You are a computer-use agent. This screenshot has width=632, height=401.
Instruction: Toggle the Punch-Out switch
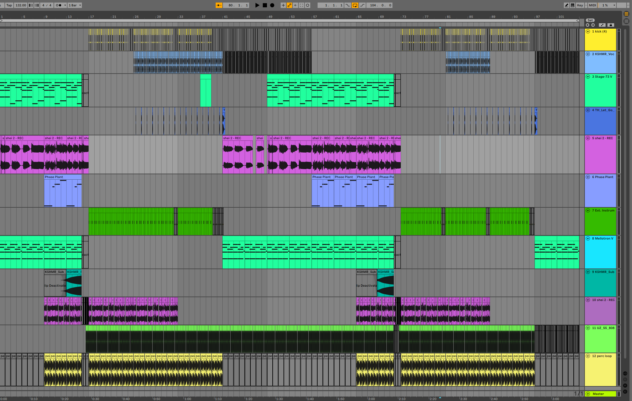click(x=363, y=5)
